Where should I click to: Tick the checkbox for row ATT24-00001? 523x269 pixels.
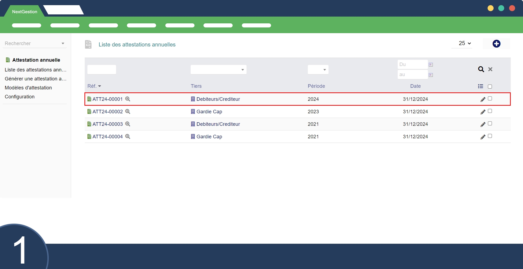490,99
